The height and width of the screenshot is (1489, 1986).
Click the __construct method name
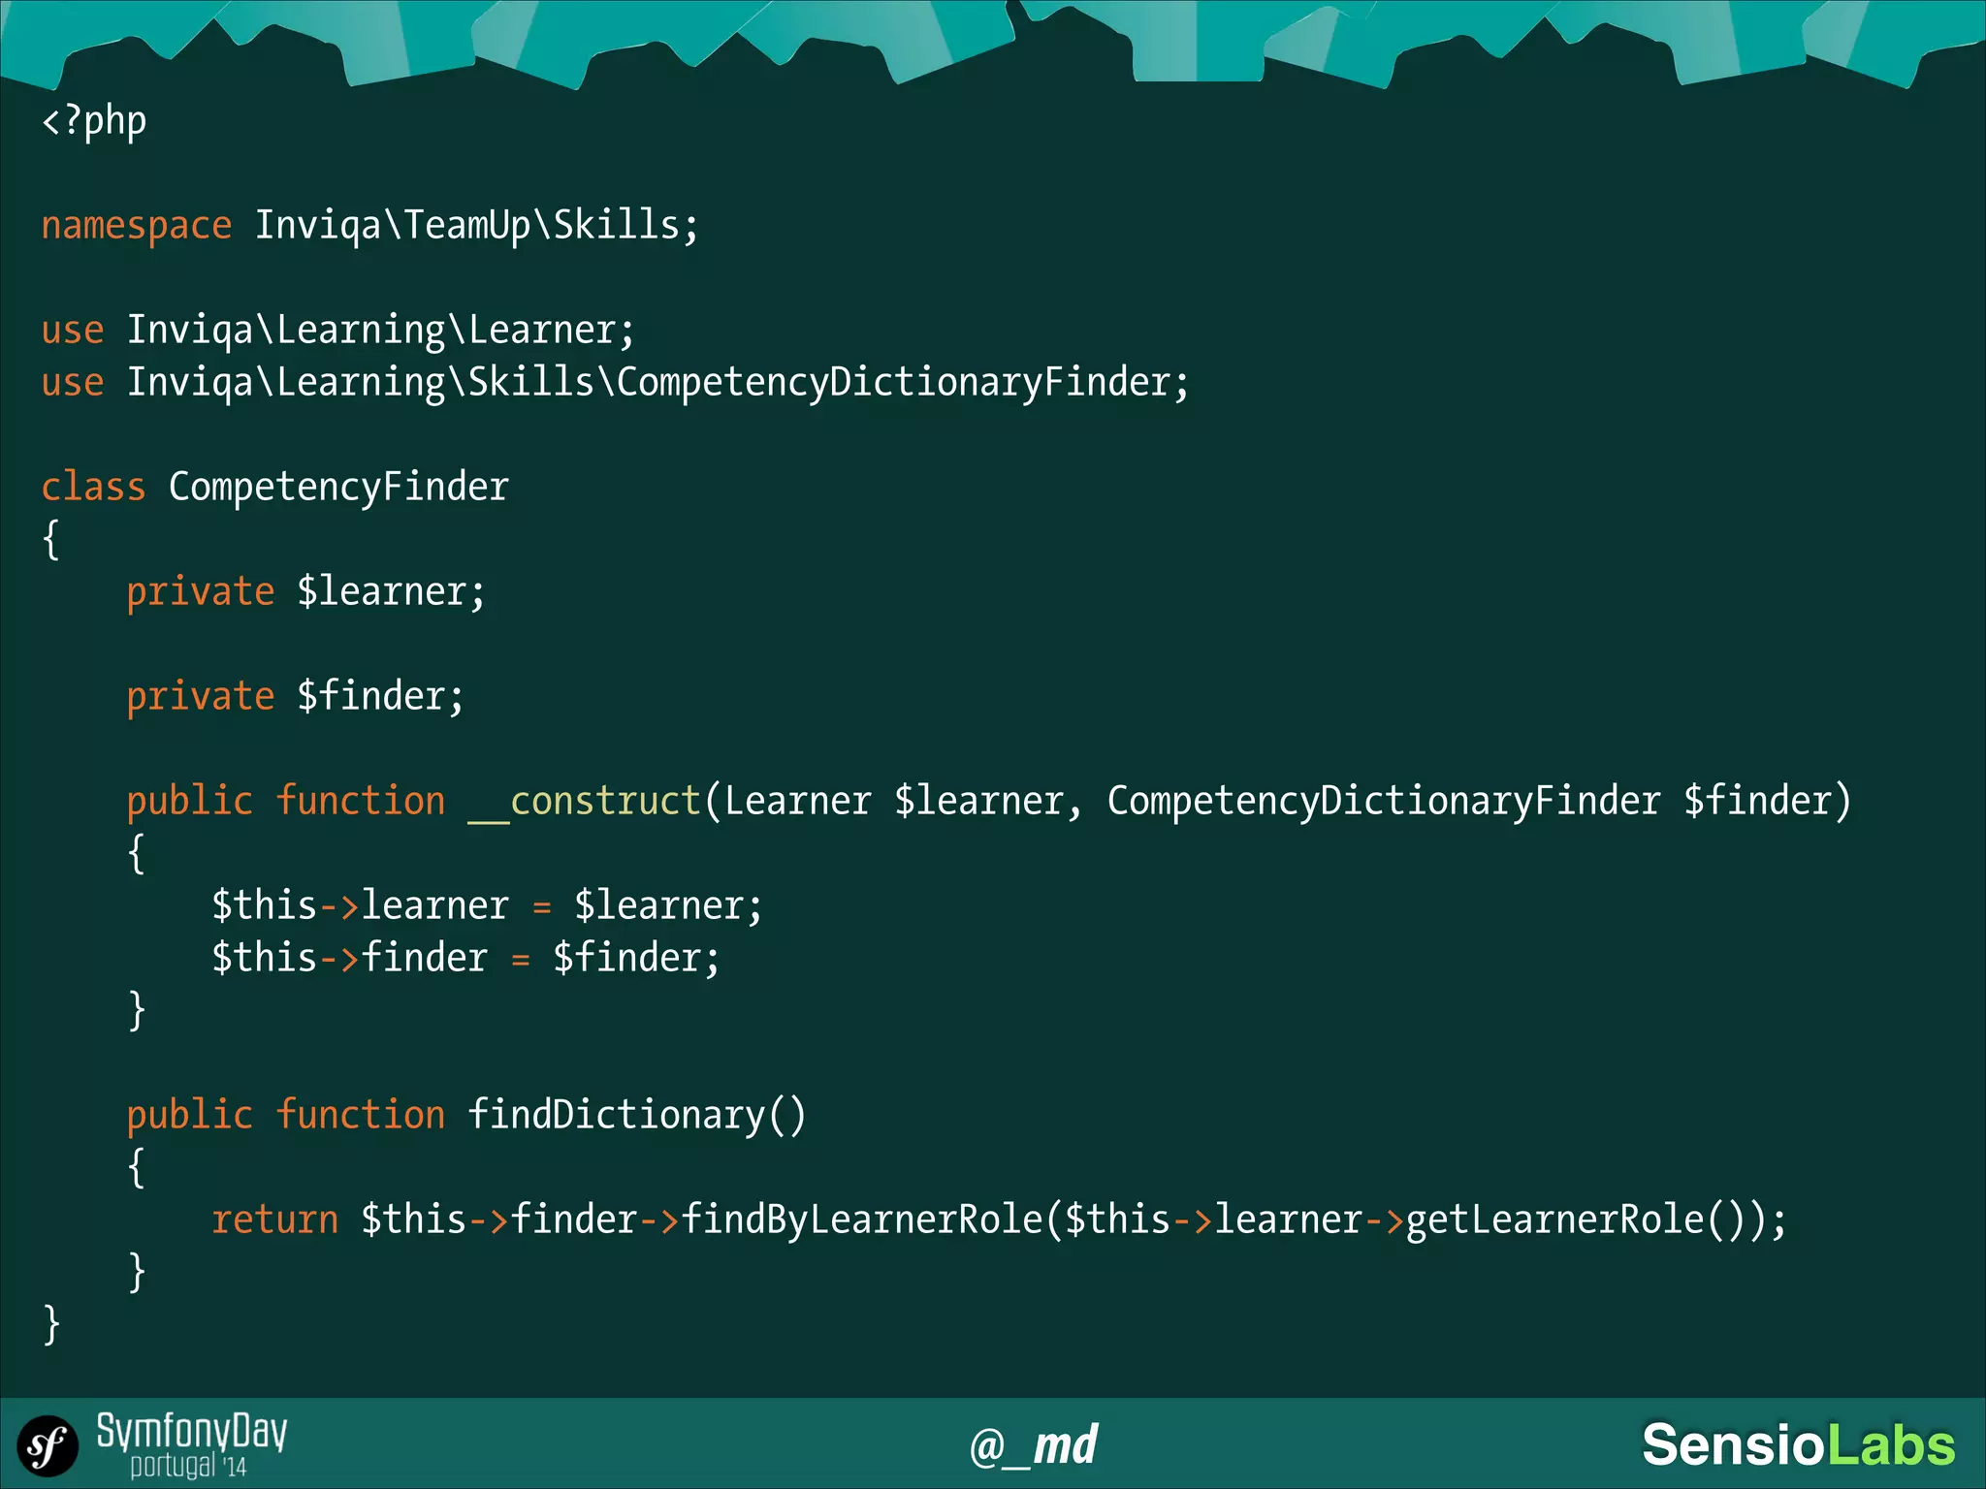tap(585, 802)
